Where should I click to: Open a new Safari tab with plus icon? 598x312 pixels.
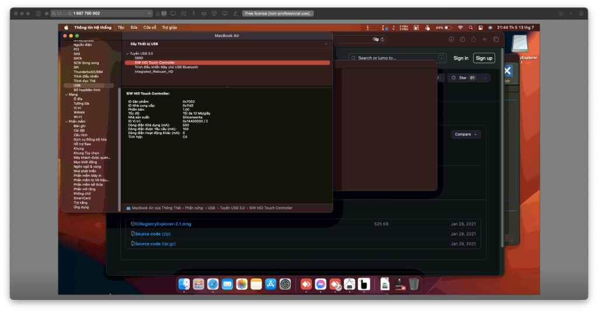click(484, 39)
